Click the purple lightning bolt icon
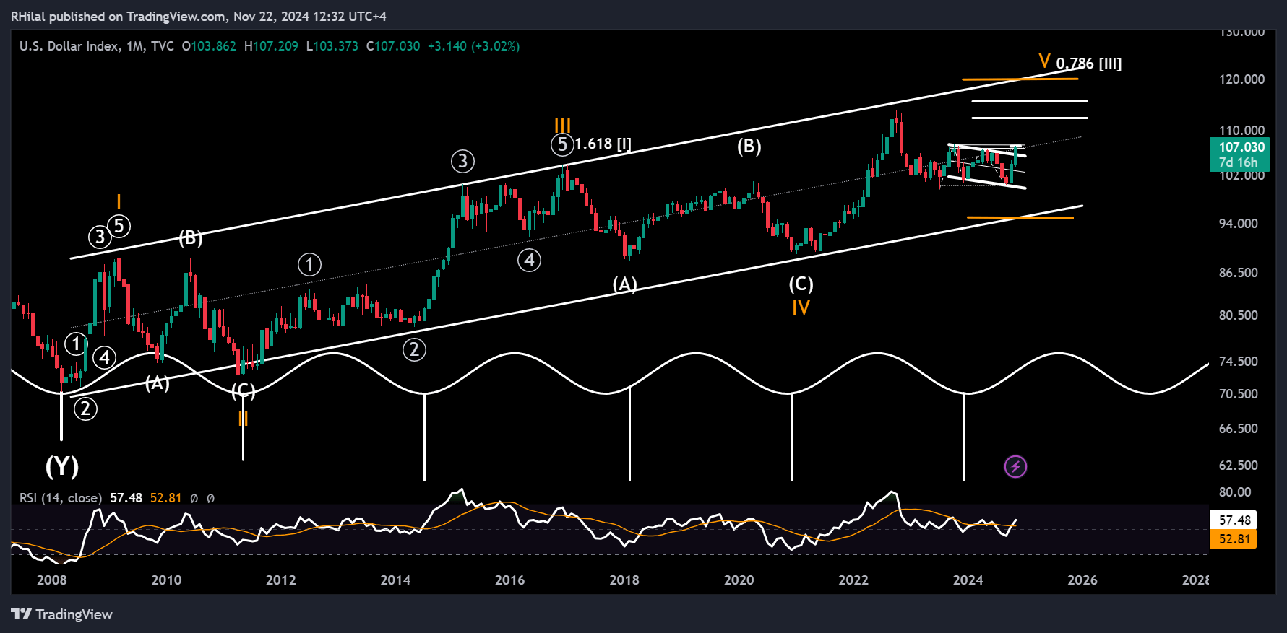Image resolution: width=1287 pixels, height=633 pixels. click(1015, 467)
